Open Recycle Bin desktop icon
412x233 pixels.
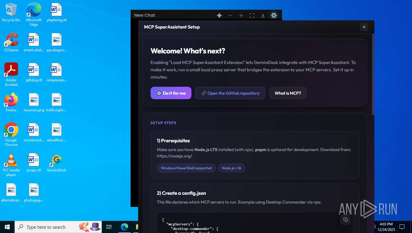(x=11, y=12)
